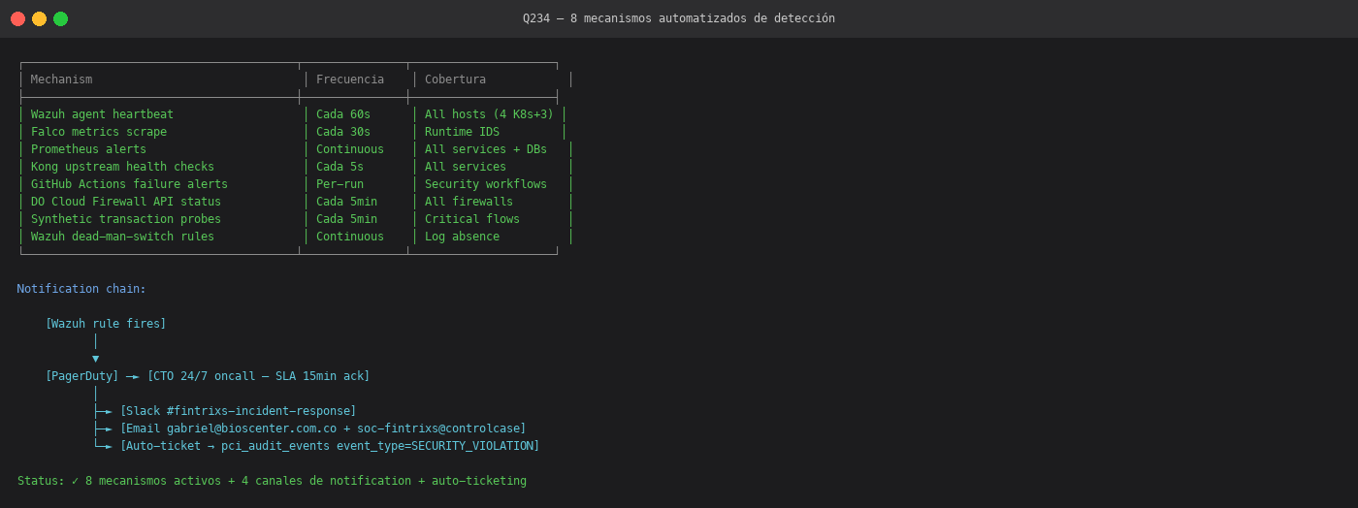Click Kong upstream health checks
This screenshot has width=1358, height=508.
tap(122, 167)
